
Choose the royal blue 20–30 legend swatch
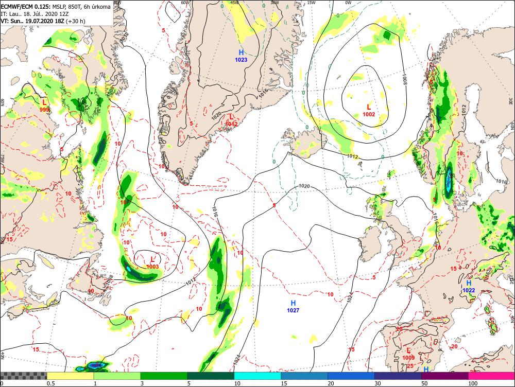click(x=351, y=376)
